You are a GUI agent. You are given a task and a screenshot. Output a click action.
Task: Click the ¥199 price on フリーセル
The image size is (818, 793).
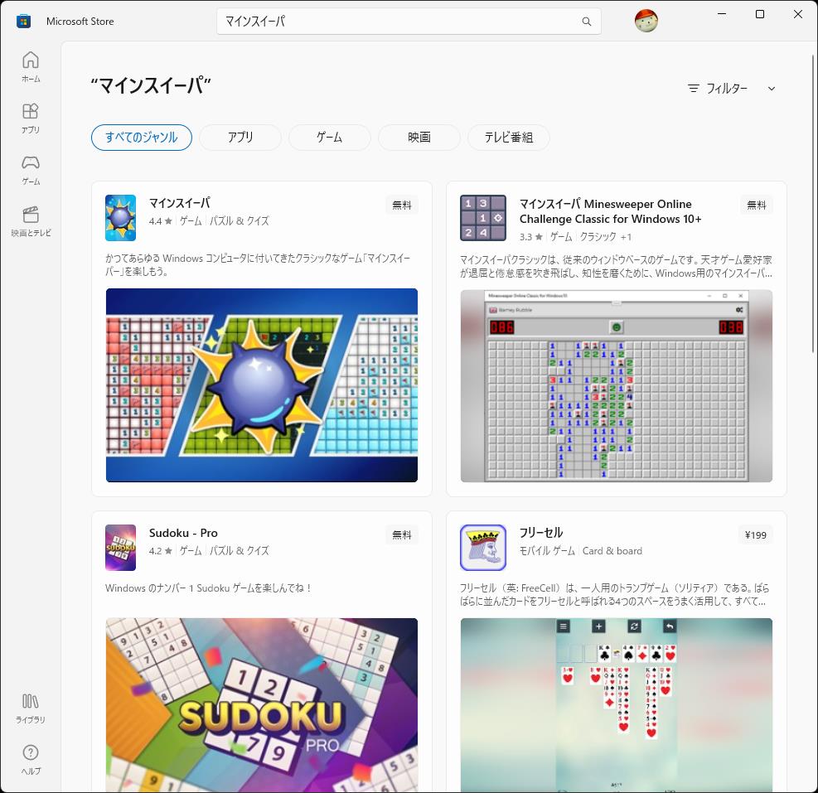[x=754, y=534]
